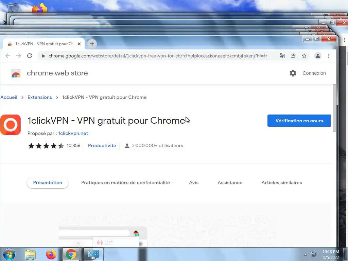348x261 pixels.
Task: Open the Chrome profile avatar
Action: [318, 56]
